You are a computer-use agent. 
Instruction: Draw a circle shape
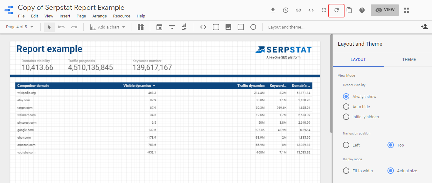tap(253, 27)
